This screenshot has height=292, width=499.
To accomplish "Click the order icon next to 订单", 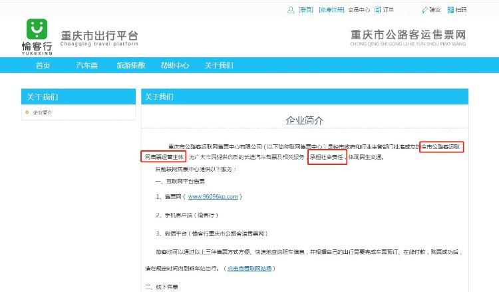I will pos(377,10).
